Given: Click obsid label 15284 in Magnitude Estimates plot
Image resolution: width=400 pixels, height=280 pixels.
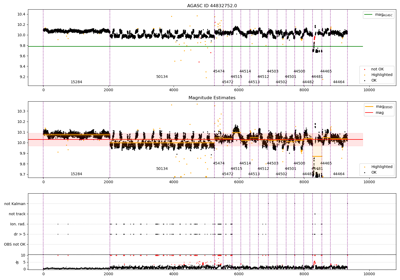Looking at the screenshot, I should pyautogui.click(x=76, y=174).
